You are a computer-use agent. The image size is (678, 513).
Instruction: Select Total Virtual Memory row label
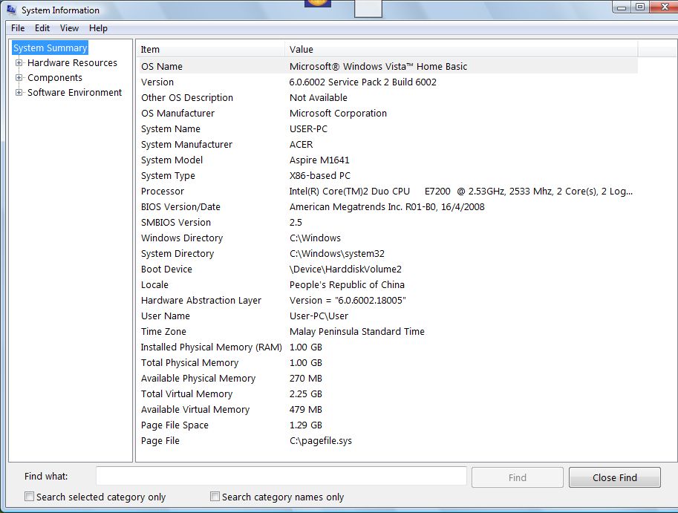(x=187, y=393)
